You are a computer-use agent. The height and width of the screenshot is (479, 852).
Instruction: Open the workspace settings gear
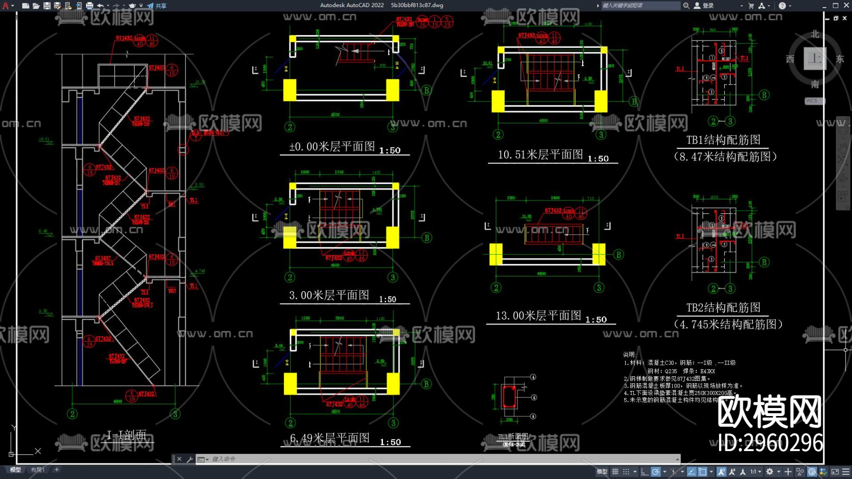[x=771, y=471]
